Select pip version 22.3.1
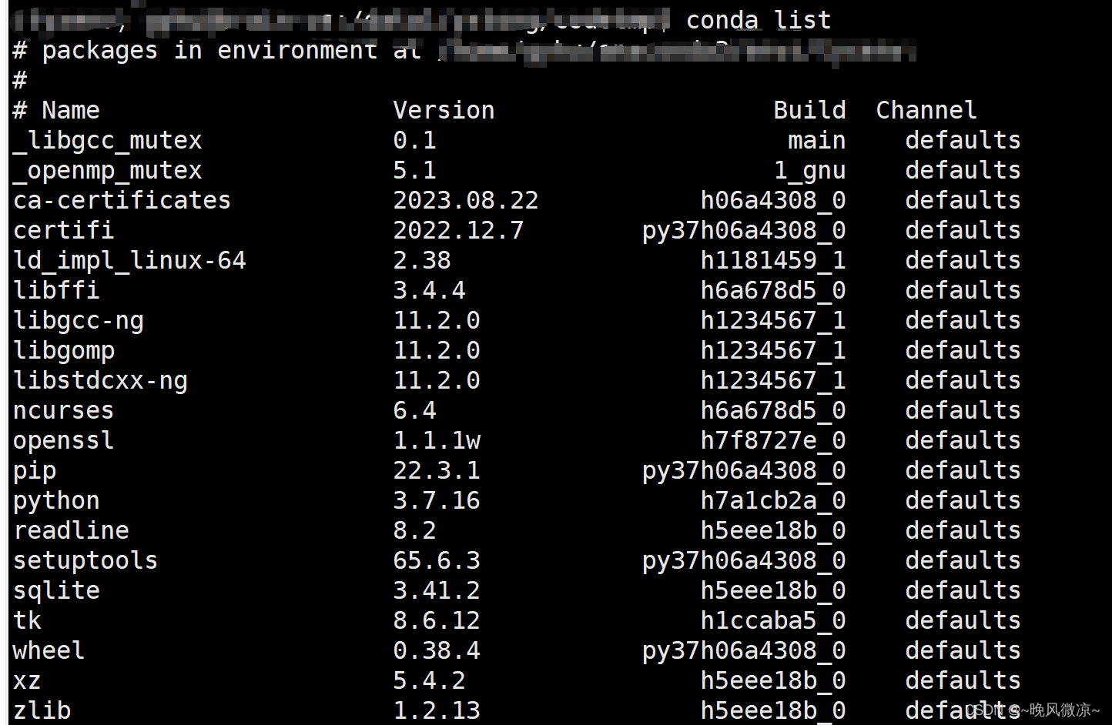This screenshot has width=1112, height=725. coord(437,470)
